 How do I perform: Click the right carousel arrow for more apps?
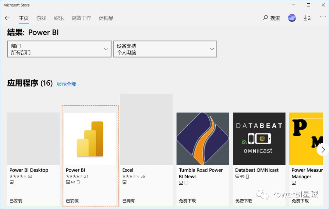tap(323, 150)
